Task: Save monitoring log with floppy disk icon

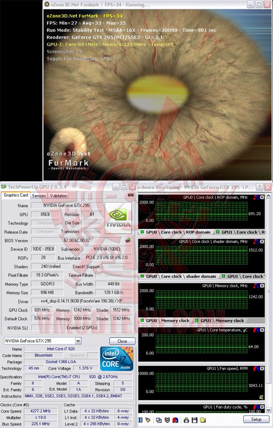Action: [195, 420]
